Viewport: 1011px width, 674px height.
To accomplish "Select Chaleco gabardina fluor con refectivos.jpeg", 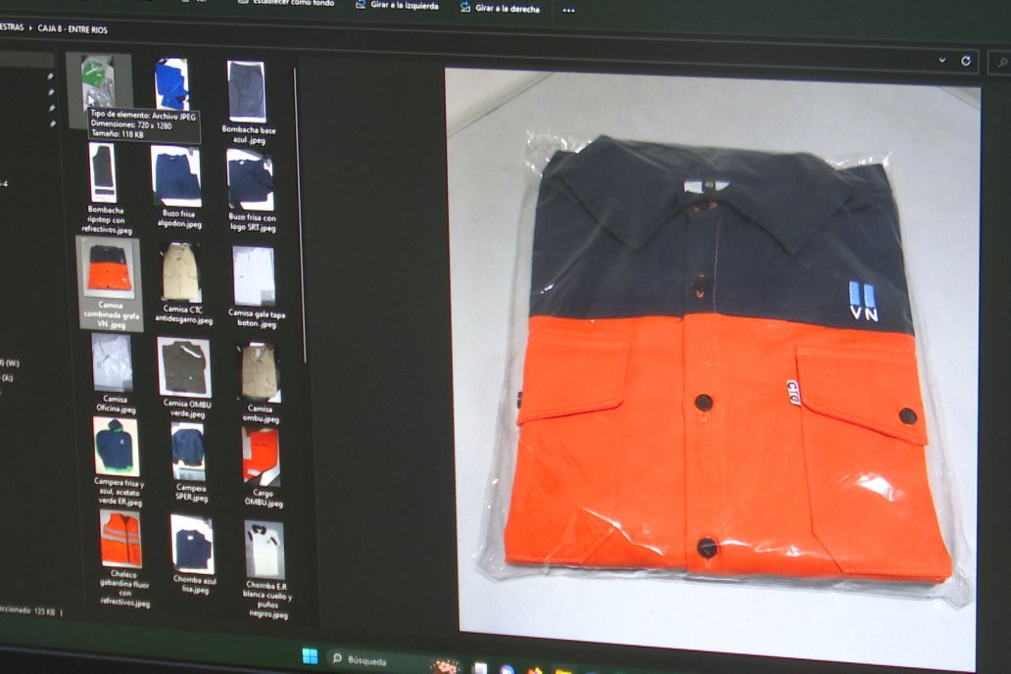I will click(122, 558).
